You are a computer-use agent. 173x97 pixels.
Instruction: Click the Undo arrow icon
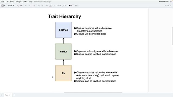[x=26, y=5]
